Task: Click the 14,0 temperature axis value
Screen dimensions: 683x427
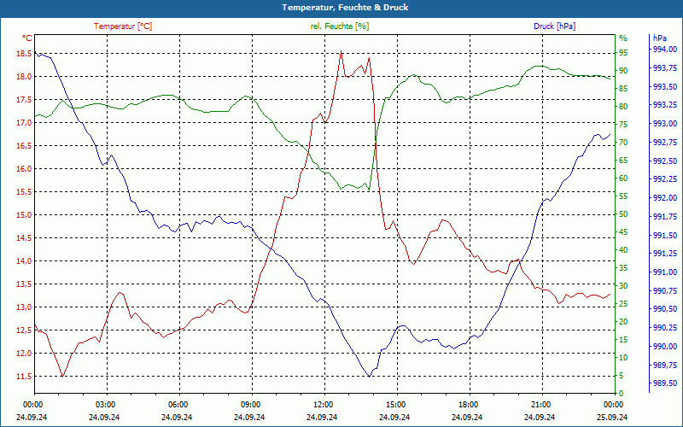Action: click(x=24, y=261)
